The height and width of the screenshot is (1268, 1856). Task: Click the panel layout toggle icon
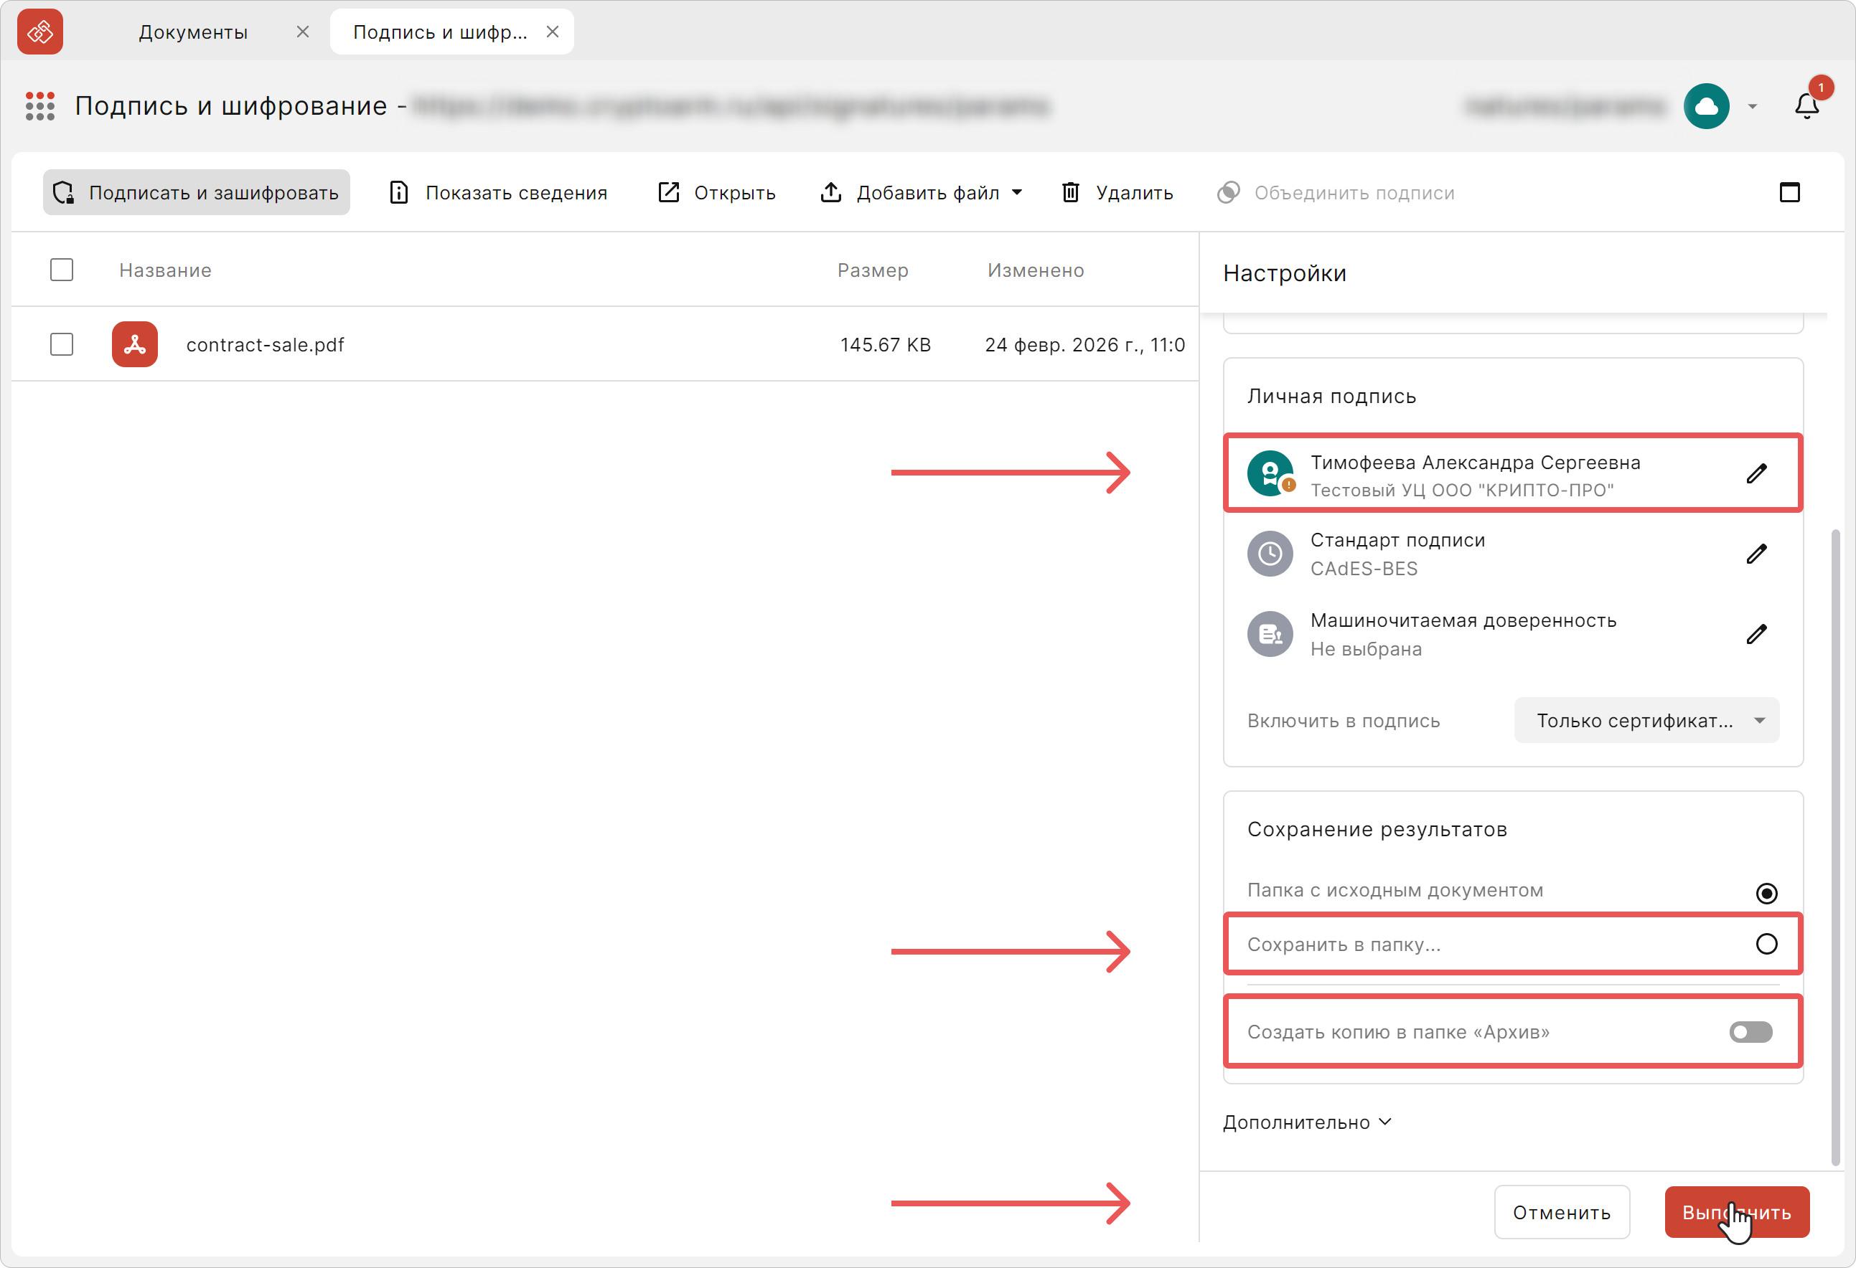point(1790,192)
